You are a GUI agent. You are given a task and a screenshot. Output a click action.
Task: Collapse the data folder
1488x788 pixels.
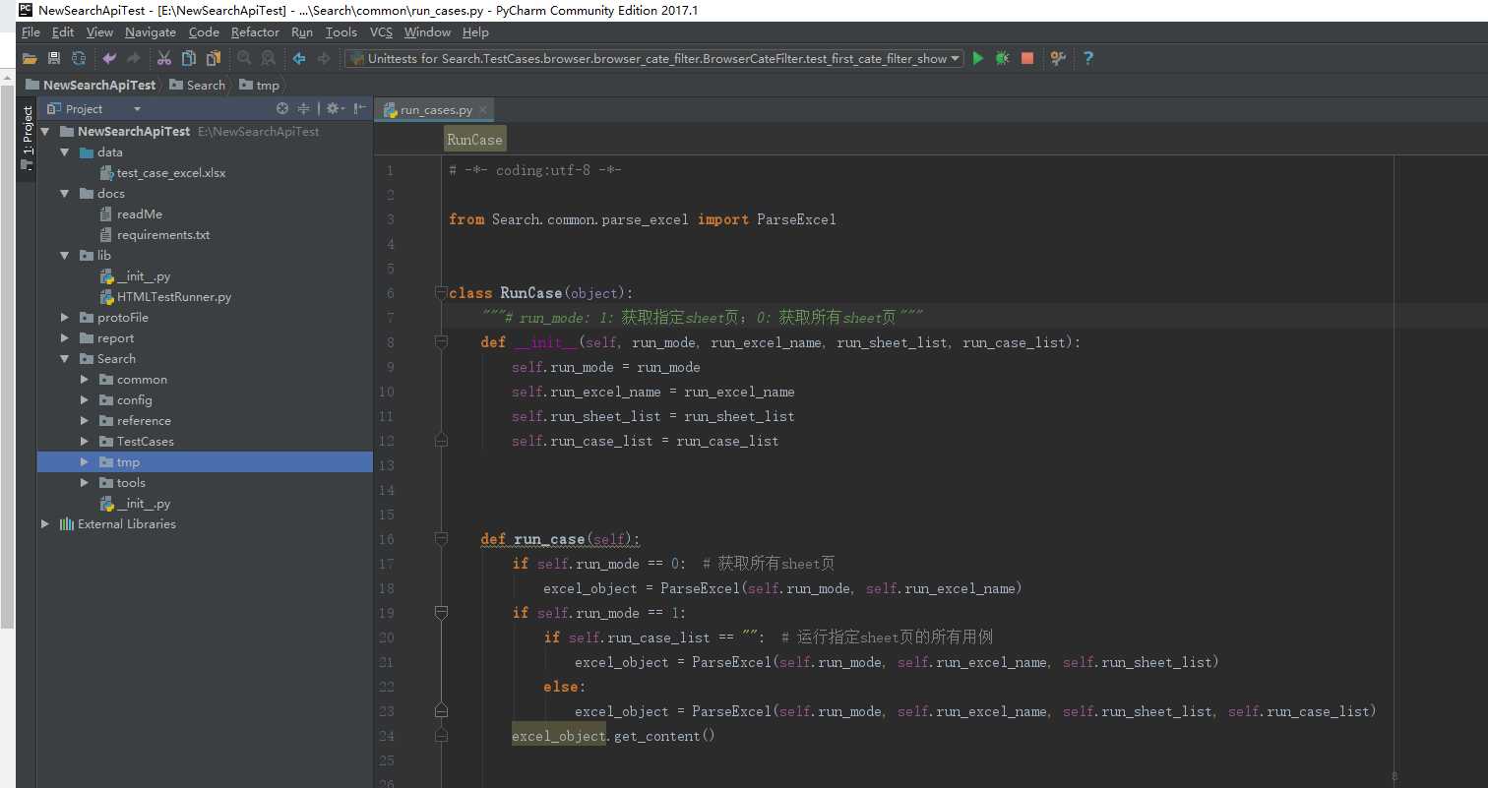pos(65,152)
